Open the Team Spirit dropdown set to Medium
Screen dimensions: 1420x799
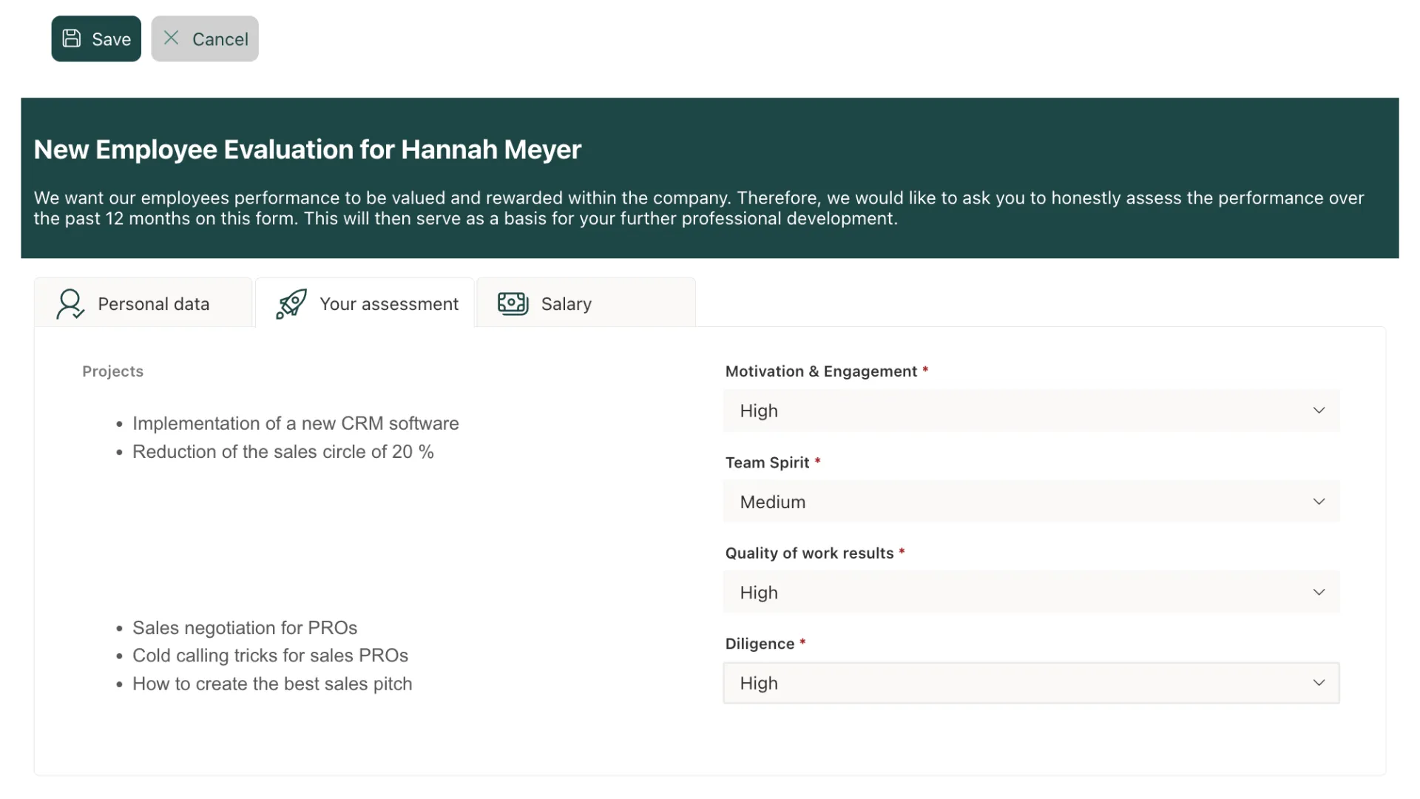pyautogui.click(x=1030, y=502)
